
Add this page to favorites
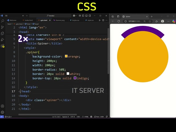[150, 21]
